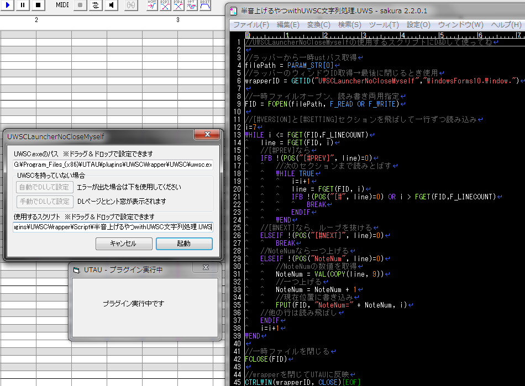Click the UWSC.exe path input field
This screenshot has width=525, height=386.
113,165
